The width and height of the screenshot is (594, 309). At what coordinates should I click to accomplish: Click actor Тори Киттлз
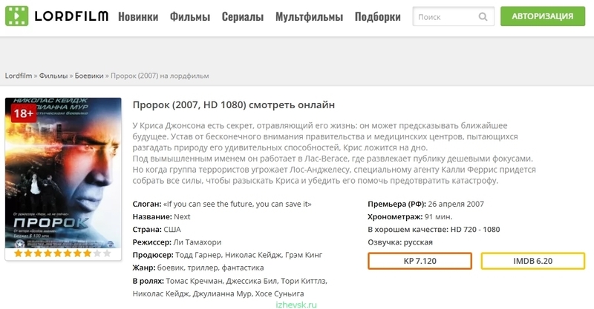302,281
